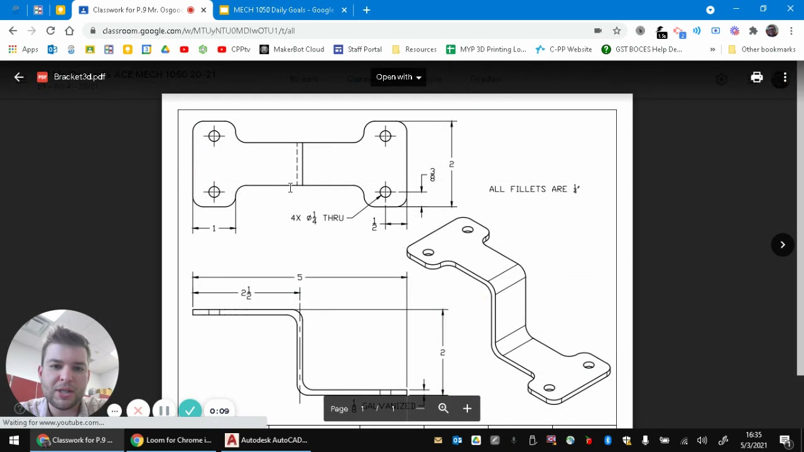Switch to Loom for Chrome taskbar window
804x452 pixels.
coord(171,440)
